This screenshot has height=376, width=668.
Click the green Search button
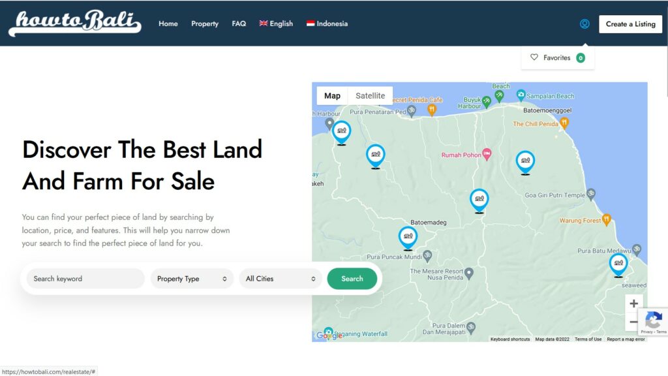click(352, 279)
